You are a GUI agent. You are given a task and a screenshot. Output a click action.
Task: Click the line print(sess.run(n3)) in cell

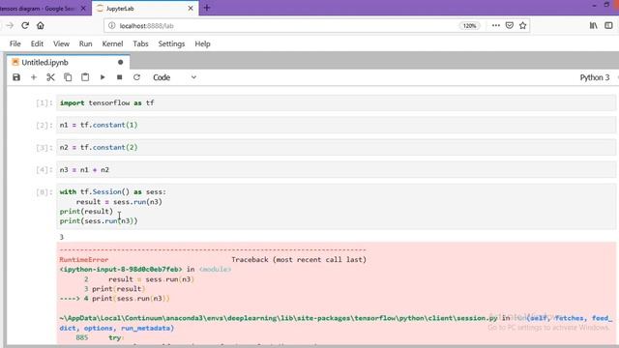[x=99, y=221]
